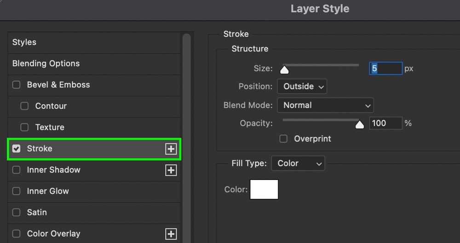
Task: Open the Position dropdown set to Outside
Action: [x=302, y=86]
